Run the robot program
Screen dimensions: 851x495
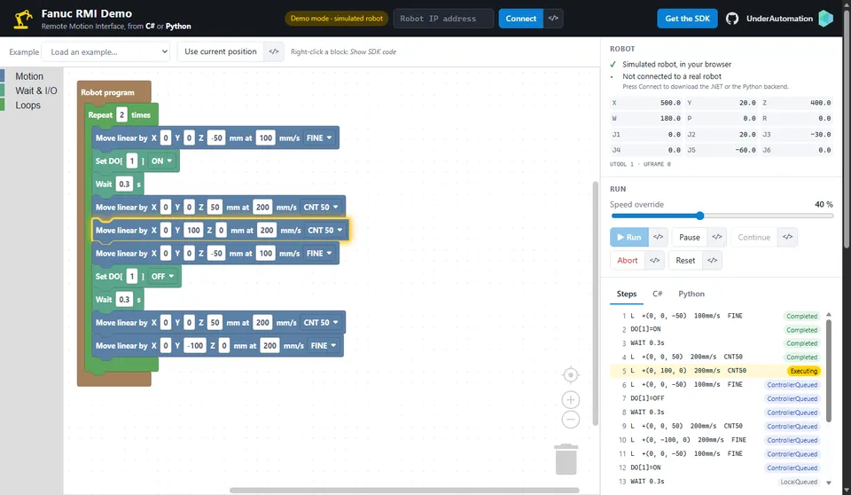(x=629, y=237)
